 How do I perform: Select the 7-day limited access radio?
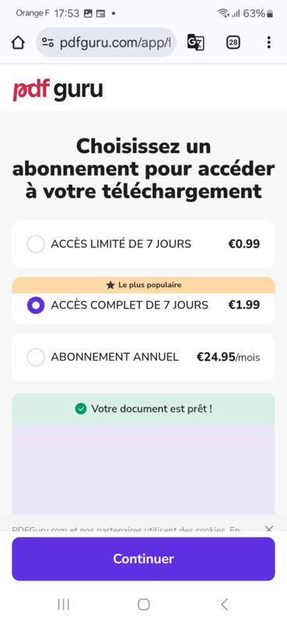36,244
